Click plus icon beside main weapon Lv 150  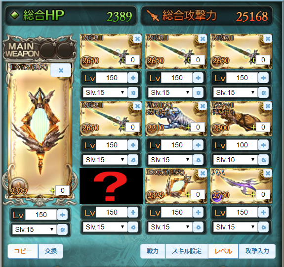62,215
